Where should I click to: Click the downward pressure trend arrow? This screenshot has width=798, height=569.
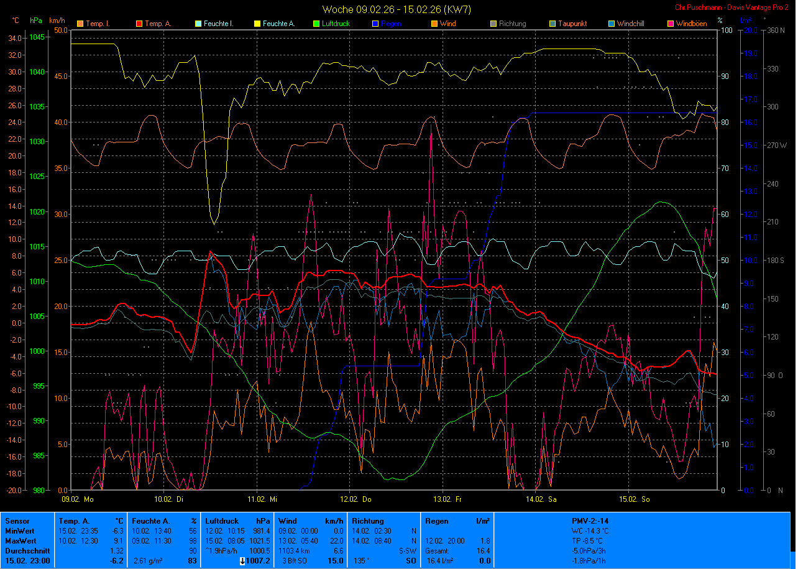click(242, 561)
